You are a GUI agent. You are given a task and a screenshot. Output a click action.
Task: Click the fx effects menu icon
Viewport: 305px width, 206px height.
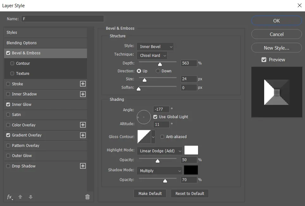[10, 197]
